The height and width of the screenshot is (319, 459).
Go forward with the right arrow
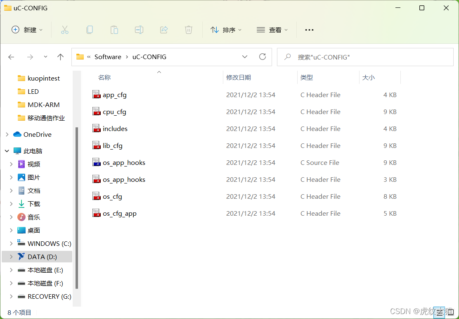[x=30, y=57]
